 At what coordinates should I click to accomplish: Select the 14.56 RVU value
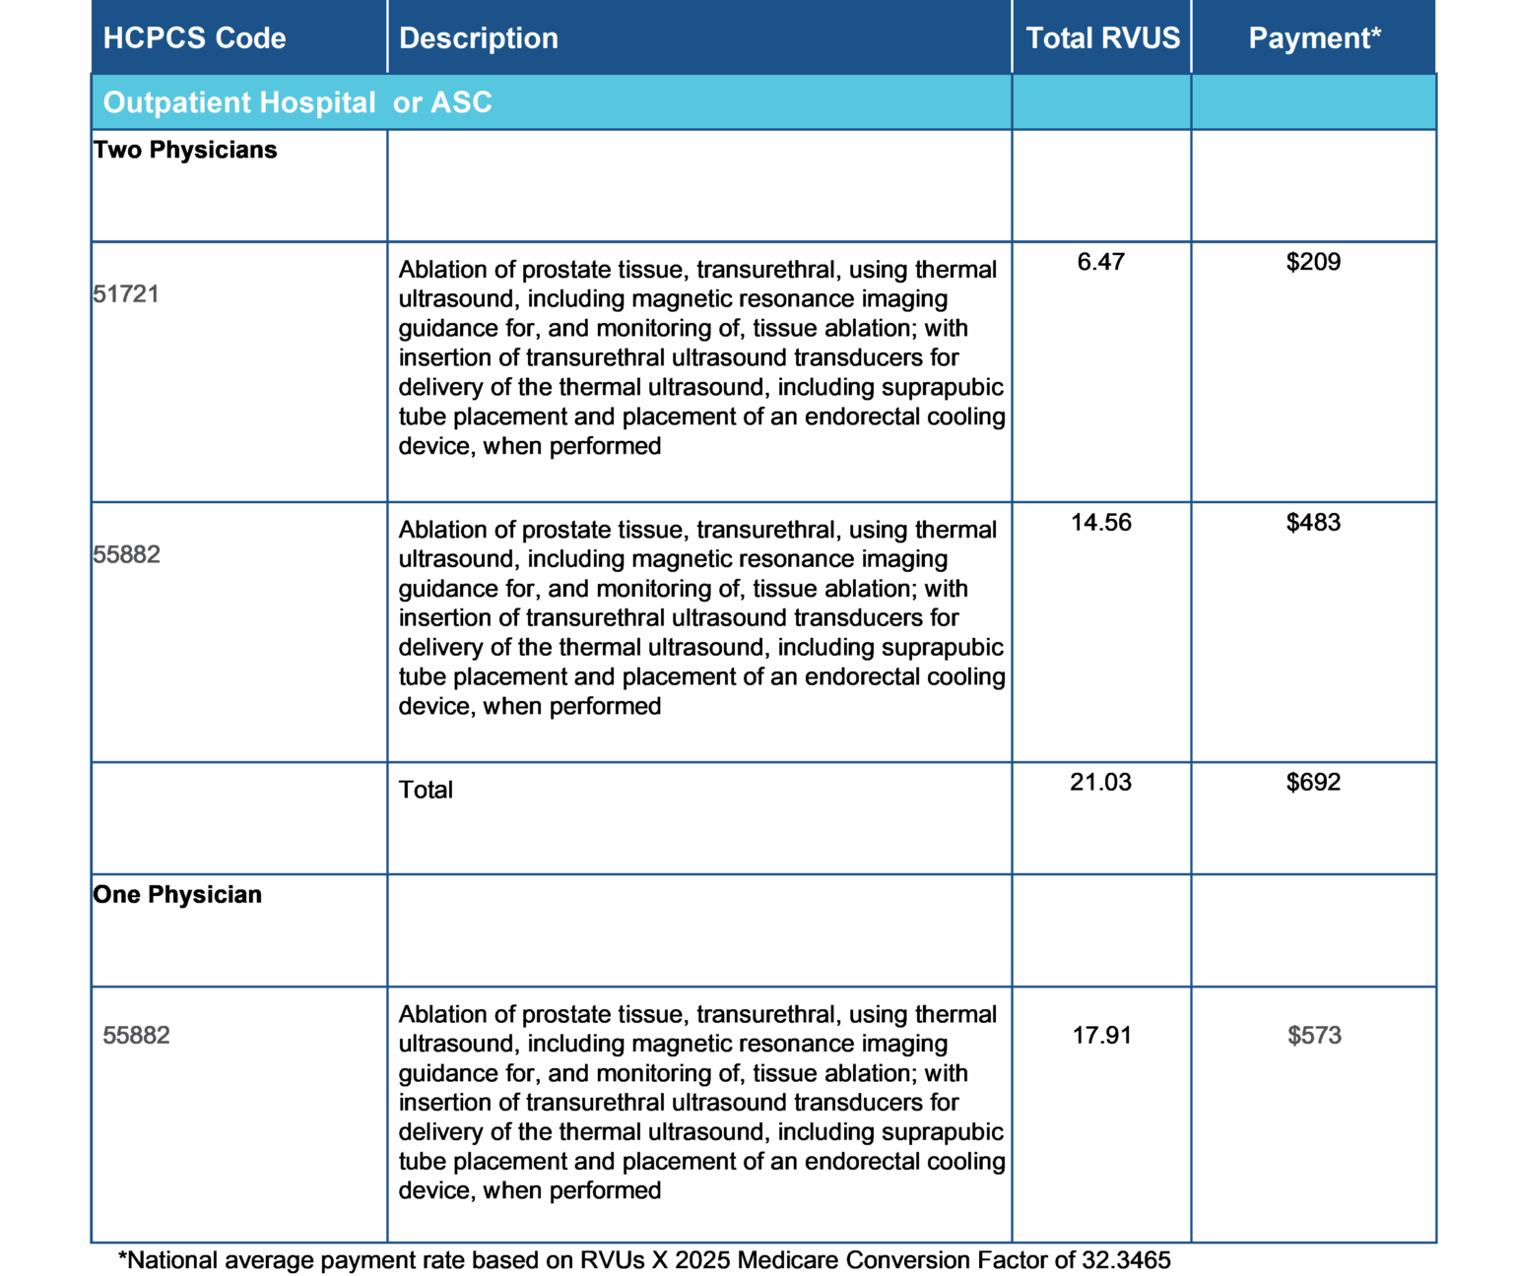(1100, 523)
